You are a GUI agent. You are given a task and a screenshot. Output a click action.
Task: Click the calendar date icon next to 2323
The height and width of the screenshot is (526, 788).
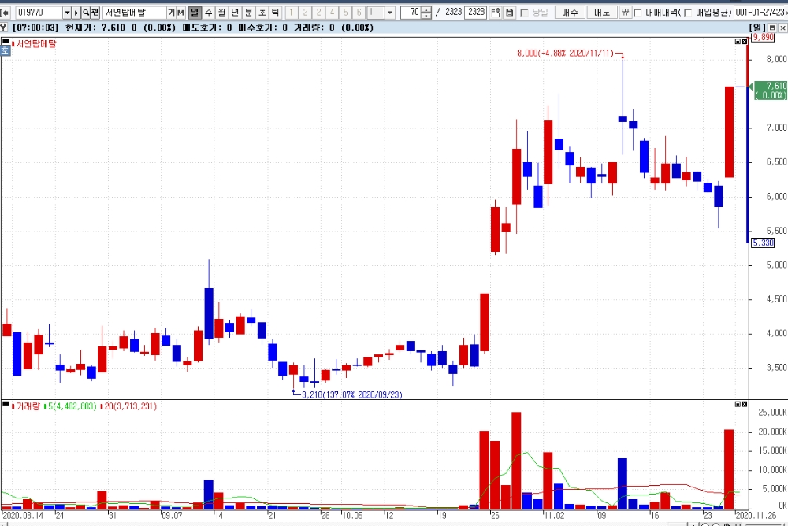496,13
